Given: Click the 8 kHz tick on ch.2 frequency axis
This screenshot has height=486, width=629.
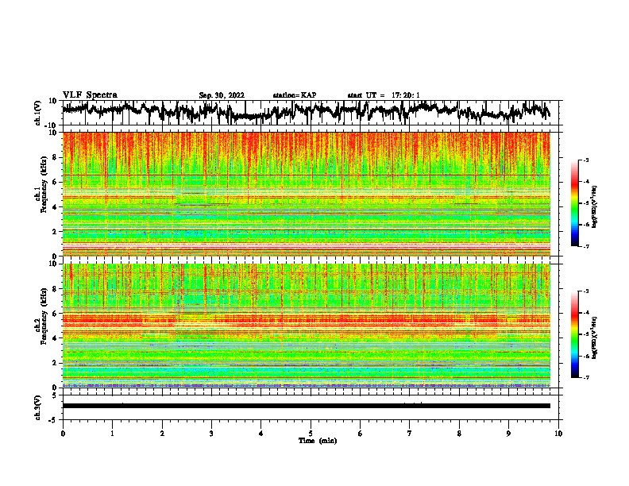Looking at the screenshot, I should pyautogui.click(x=56, y=289).
